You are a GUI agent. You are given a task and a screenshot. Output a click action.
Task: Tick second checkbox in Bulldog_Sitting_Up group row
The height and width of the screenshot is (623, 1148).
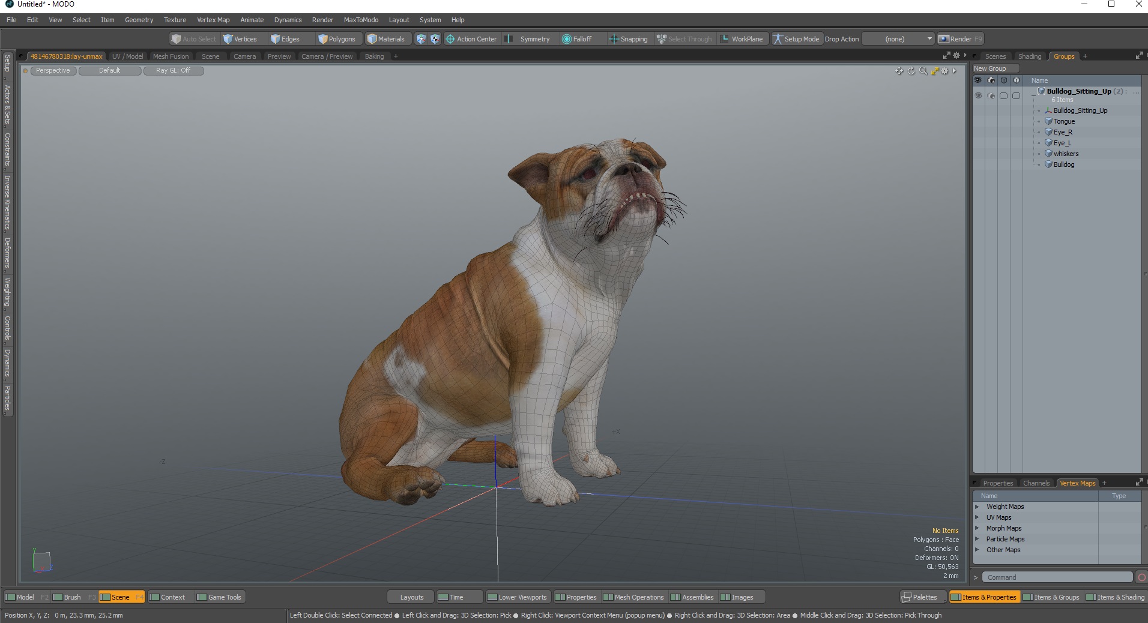[x=1016, y=96]
